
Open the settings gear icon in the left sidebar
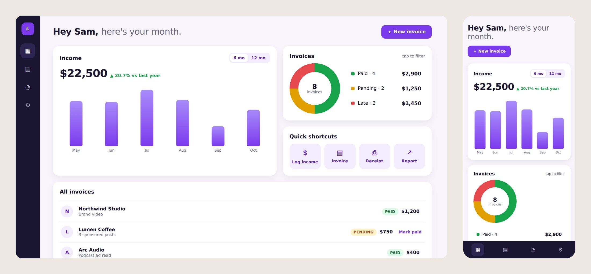(x=28, y=105)
